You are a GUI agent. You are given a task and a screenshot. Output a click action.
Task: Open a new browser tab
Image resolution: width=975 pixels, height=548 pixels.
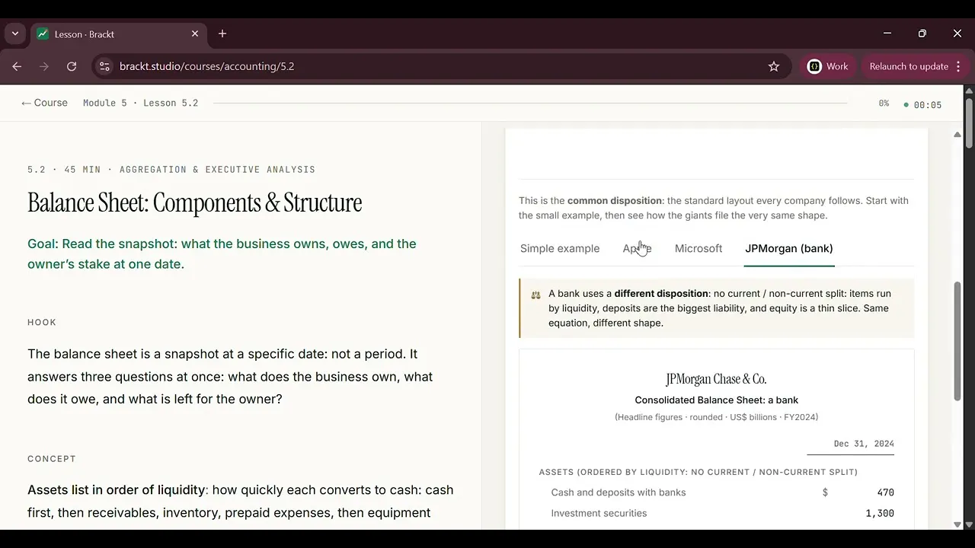pyautogui.click(x=222, y=33)
